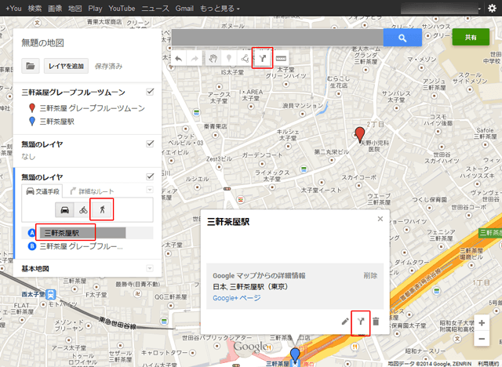Click the green 共有 share button
Image resolution: width=502 pixels, height=367 pixels.
click(x=471, y=37)
